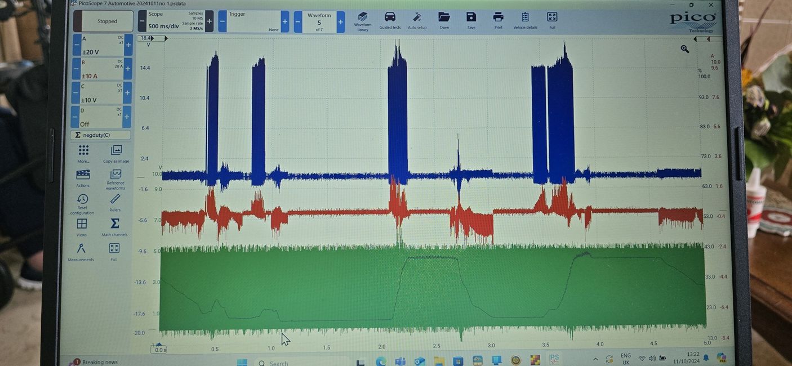The height and width of the screenshot is (366, 792).
Task: Open the Measurements tool
Action: [81, 252]
